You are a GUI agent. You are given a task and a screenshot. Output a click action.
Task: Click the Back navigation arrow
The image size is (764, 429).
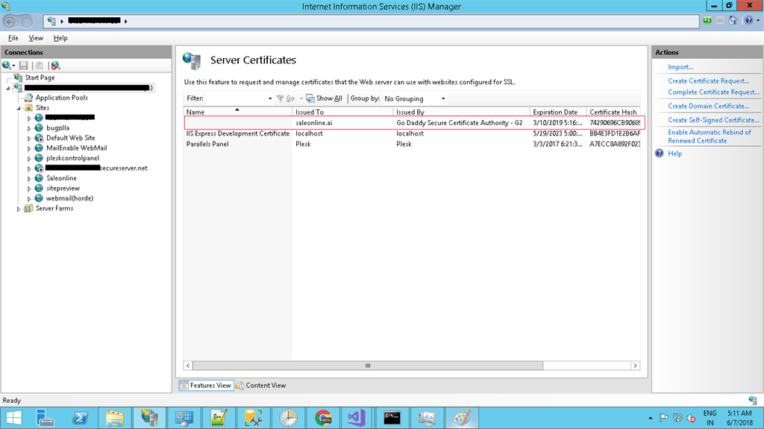9,22
